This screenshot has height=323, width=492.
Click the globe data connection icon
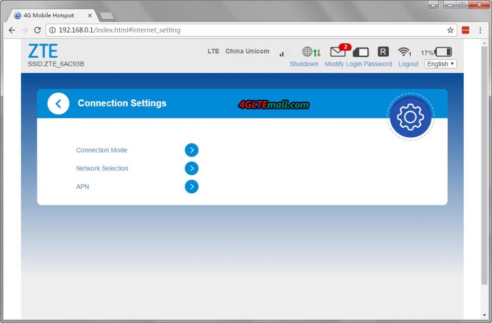(x=307, y=51)
